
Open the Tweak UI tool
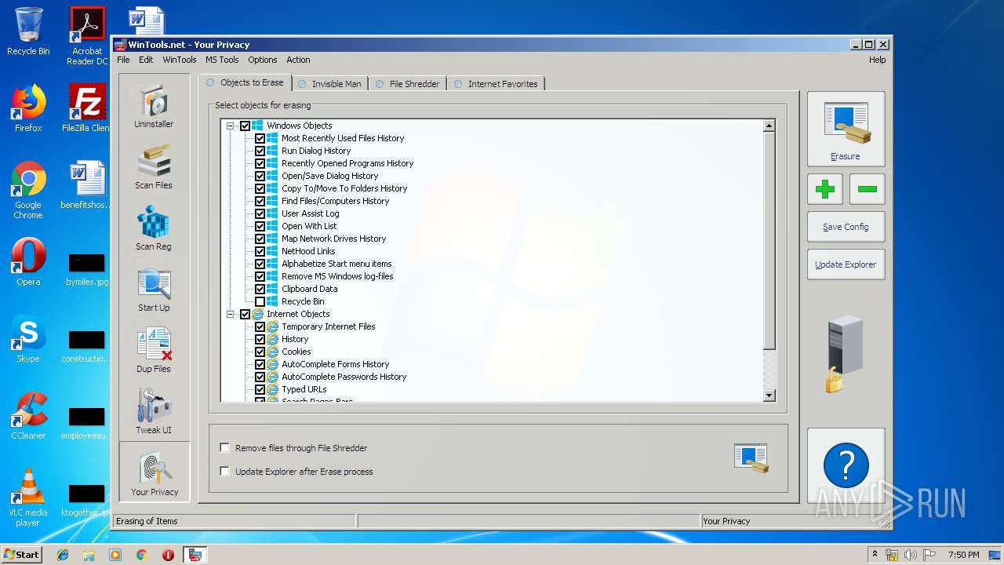[x=154, y=412]
